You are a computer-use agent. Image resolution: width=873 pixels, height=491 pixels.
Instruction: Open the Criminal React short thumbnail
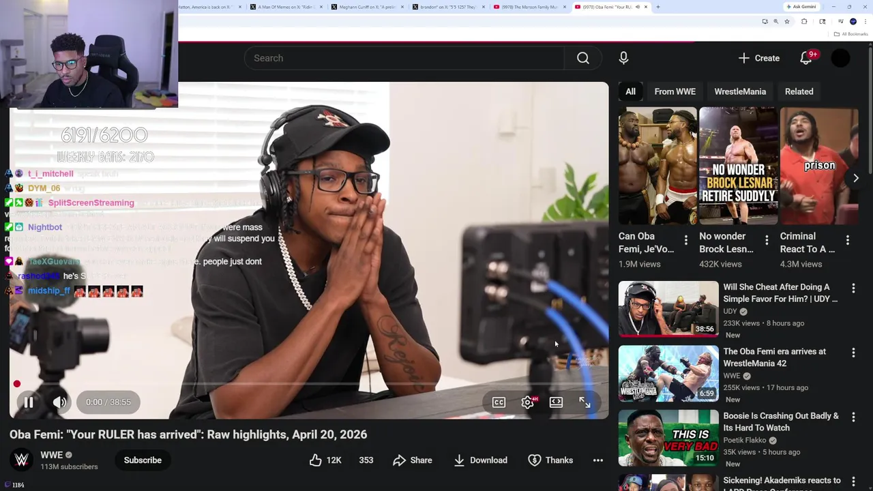point(818,166)
